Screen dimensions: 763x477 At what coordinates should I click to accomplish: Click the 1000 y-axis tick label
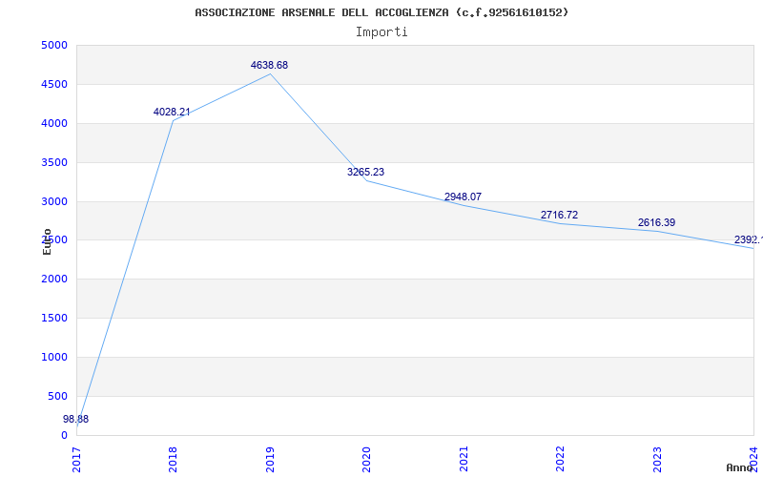54,357
